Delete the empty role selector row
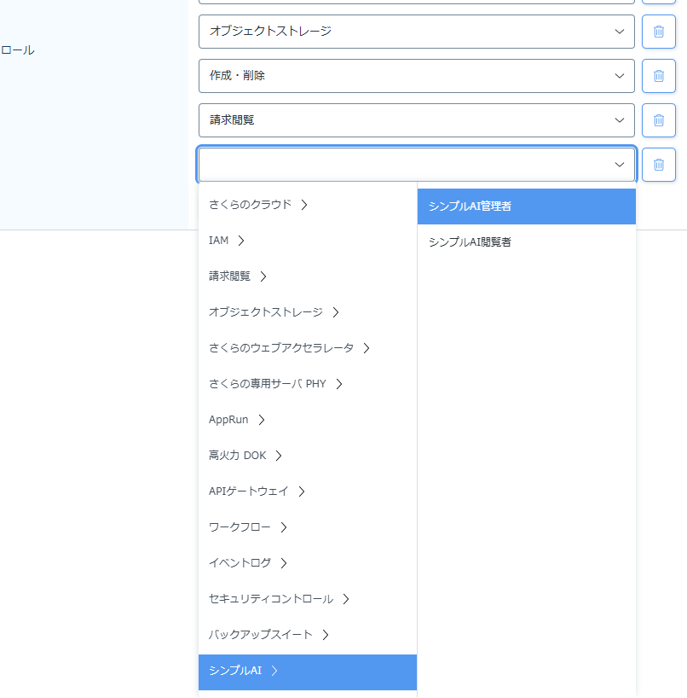The image size is (687, 698). (658, 165)
